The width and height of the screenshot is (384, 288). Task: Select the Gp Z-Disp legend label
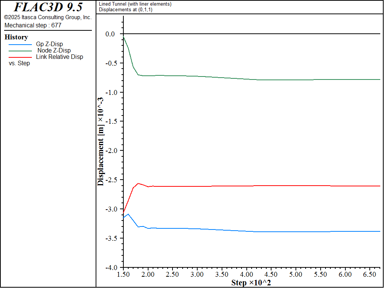pos(49,44)
